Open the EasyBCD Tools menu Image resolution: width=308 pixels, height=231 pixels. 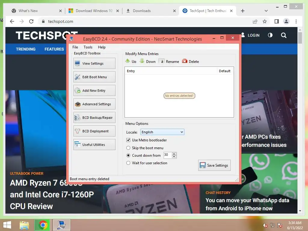pyautogui.click(x=88, y=47)
